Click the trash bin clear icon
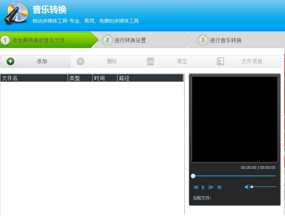Viewport: 285px width, 223px height. [150, 61]
